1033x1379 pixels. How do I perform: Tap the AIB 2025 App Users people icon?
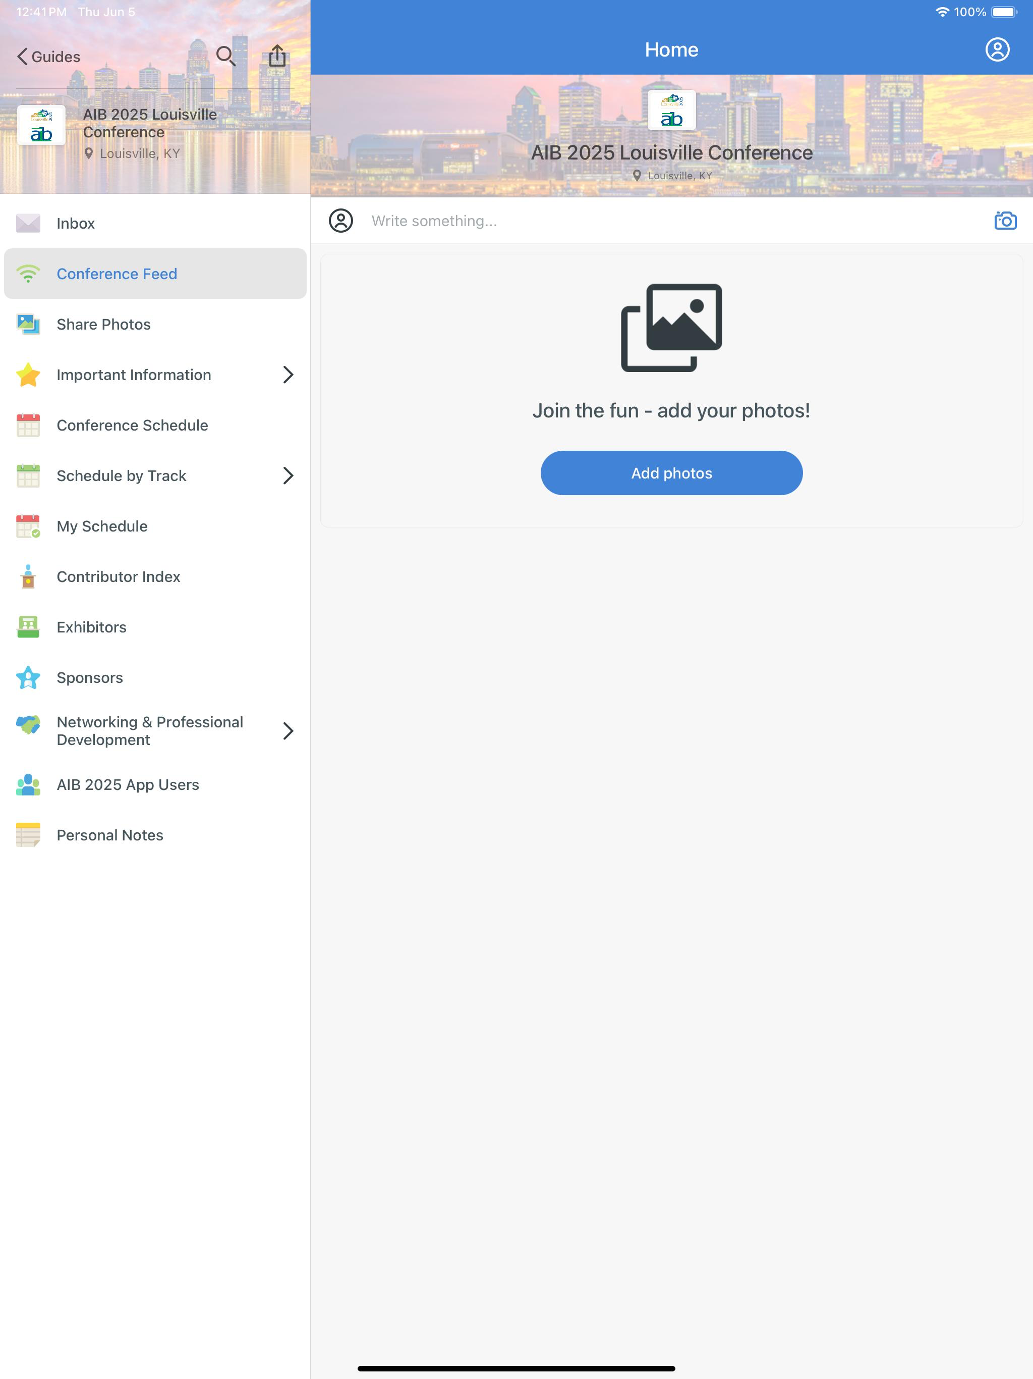(28, 785)
